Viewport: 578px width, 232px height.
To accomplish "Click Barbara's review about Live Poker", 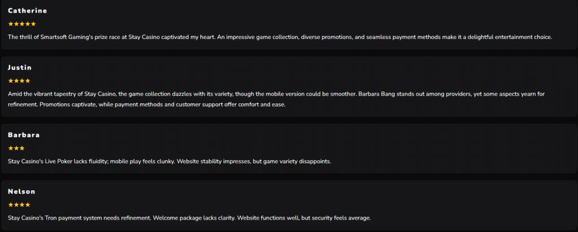I will 169,161.
